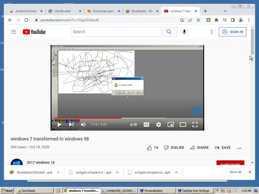Mute the video volume
This screenshot has width=259, height=194.
(x=83, y=125)
